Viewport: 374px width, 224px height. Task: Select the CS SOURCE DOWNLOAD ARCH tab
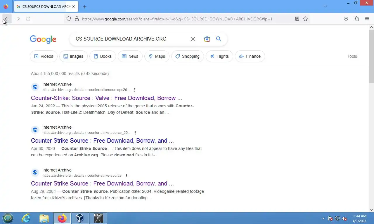46,6
